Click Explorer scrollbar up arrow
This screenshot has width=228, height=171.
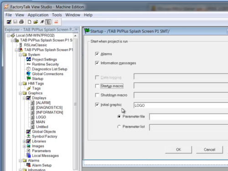(x=75, y=36)
